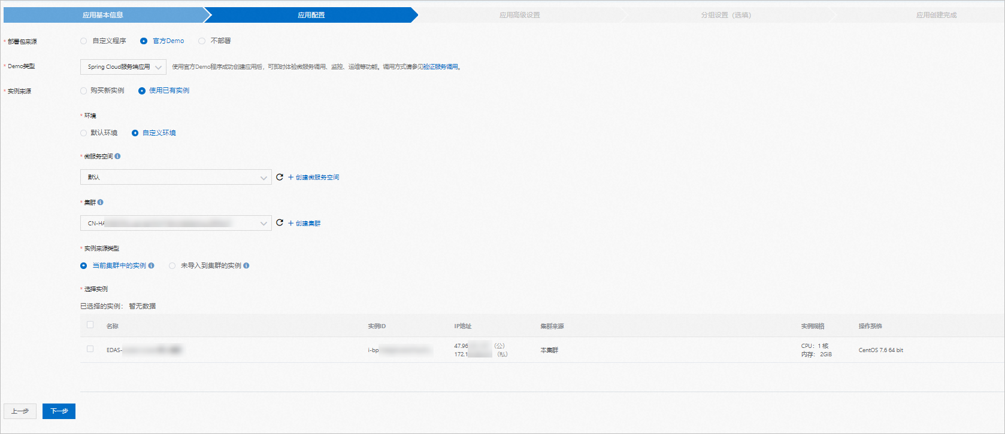The height and width of the screenshot is (434, 1005).
Task: Click the 上一步 button
Action: 20,411
